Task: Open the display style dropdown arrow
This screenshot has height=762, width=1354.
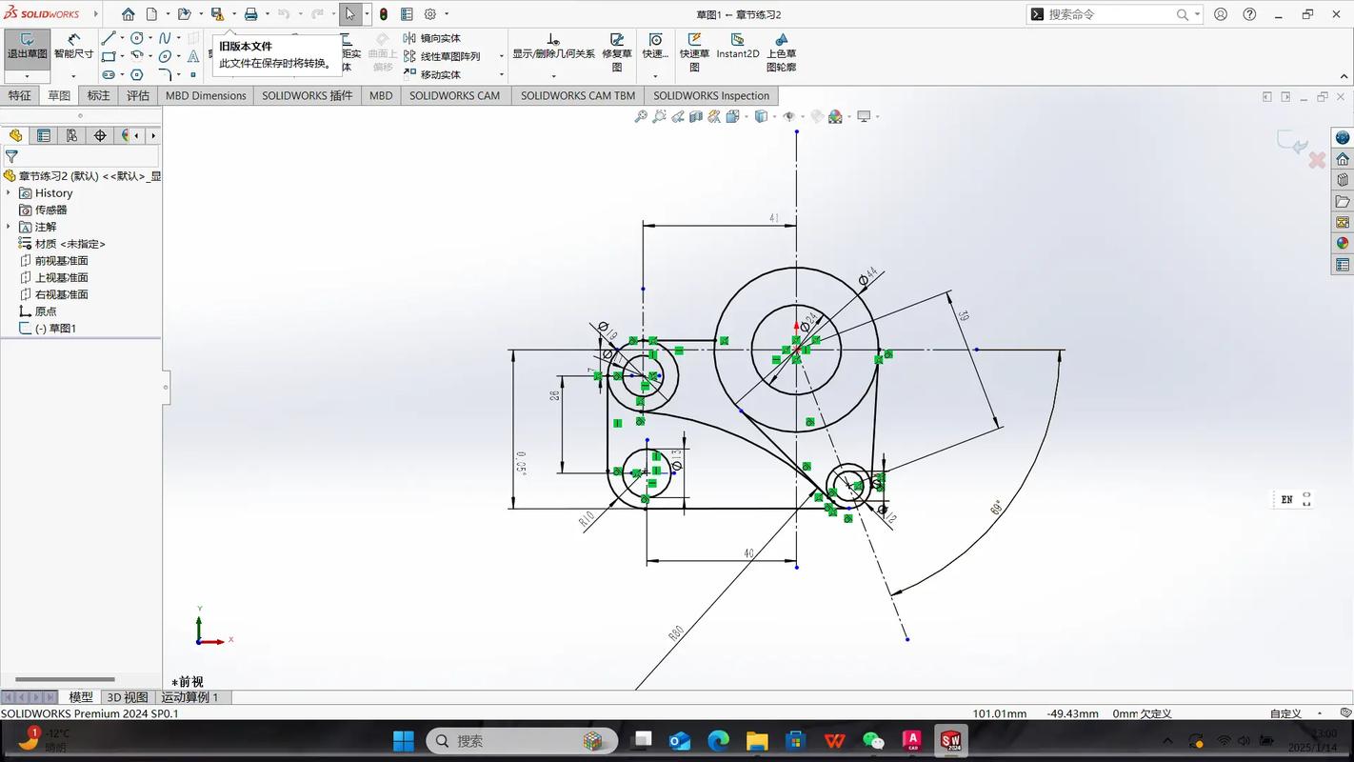Action: pos(777,116)
